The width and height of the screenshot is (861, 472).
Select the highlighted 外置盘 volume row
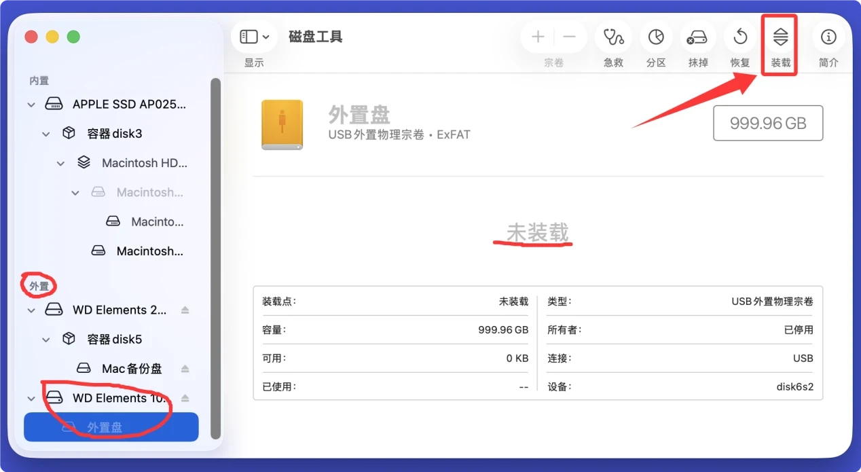point(111,427)
